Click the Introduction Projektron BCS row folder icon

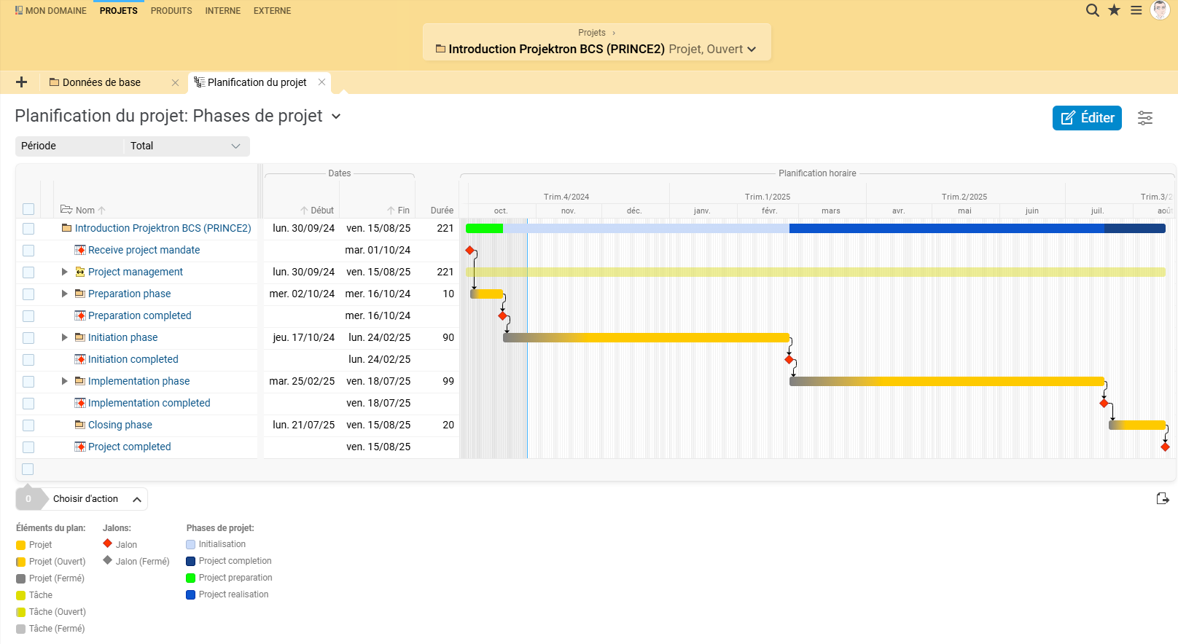point(67,228)
